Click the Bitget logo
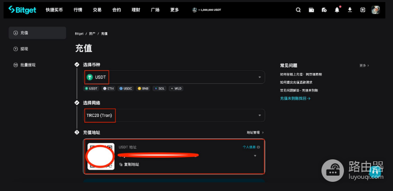Viewport: 393px width, 191px height. coord(22,10)
